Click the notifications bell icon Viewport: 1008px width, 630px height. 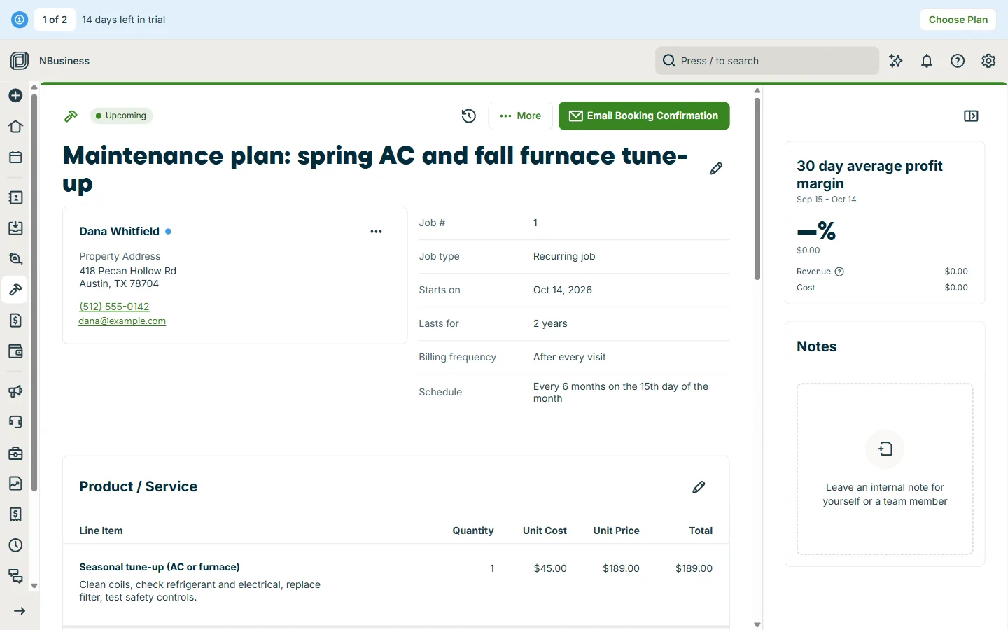927,61
